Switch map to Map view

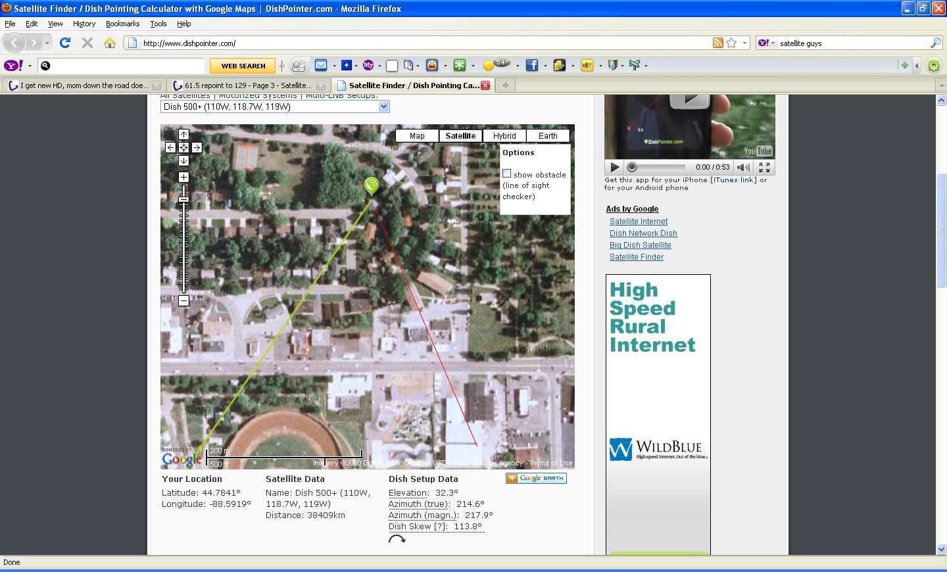point(417,135)
